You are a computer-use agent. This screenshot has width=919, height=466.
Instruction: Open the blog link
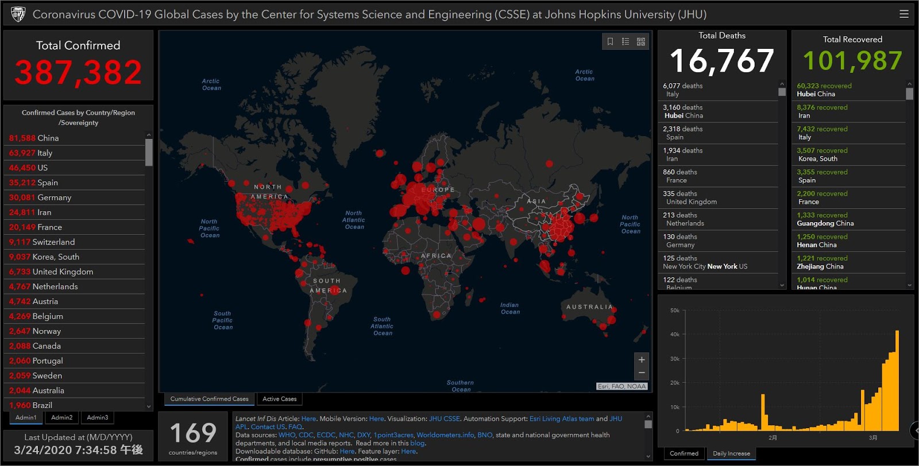(418, 443)
